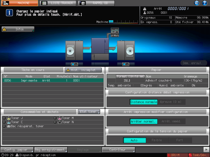The height and width of the screenshot is (157, 210).
Task: Set paper tension to Fort
Action: point(180,140)
